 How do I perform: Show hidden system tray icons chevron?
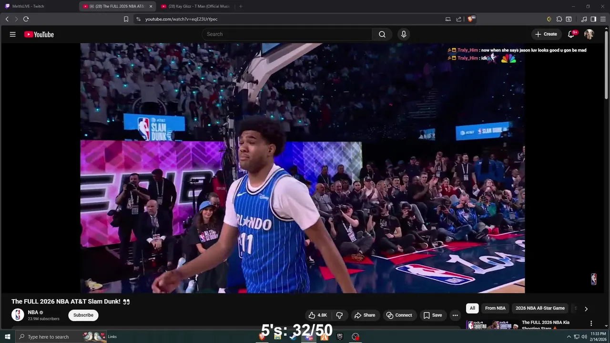[x=569, y=337]
